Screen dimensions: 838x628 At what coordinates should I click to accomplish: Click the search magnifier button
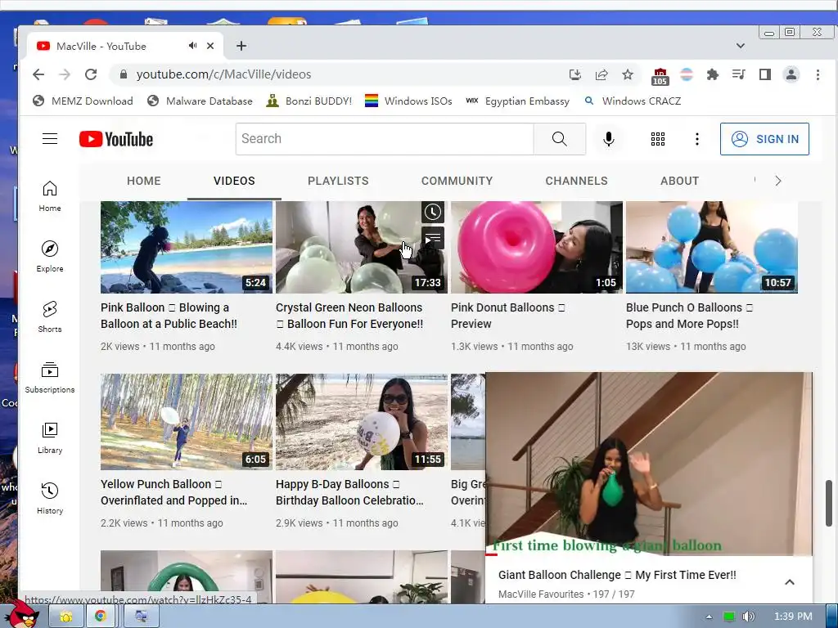coord(559,139)
